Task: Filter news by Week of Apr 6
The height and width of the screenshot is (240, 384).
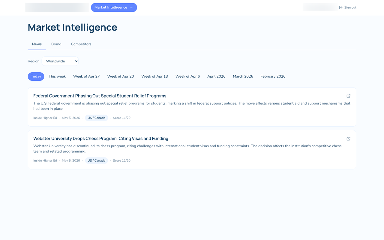Action: [187, 76]
